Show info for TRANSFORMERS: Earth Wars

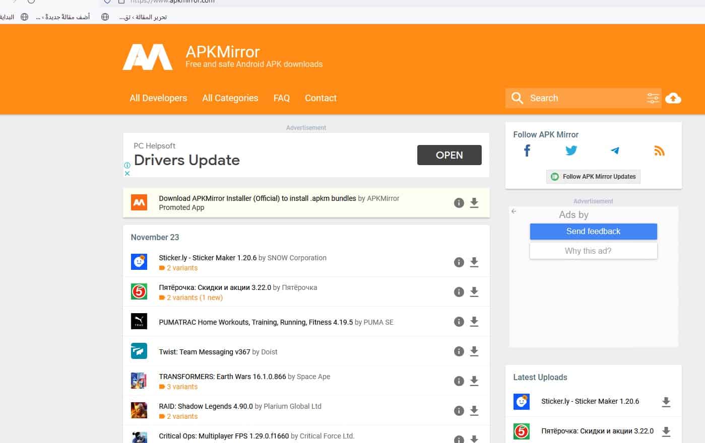pos(459,381)
